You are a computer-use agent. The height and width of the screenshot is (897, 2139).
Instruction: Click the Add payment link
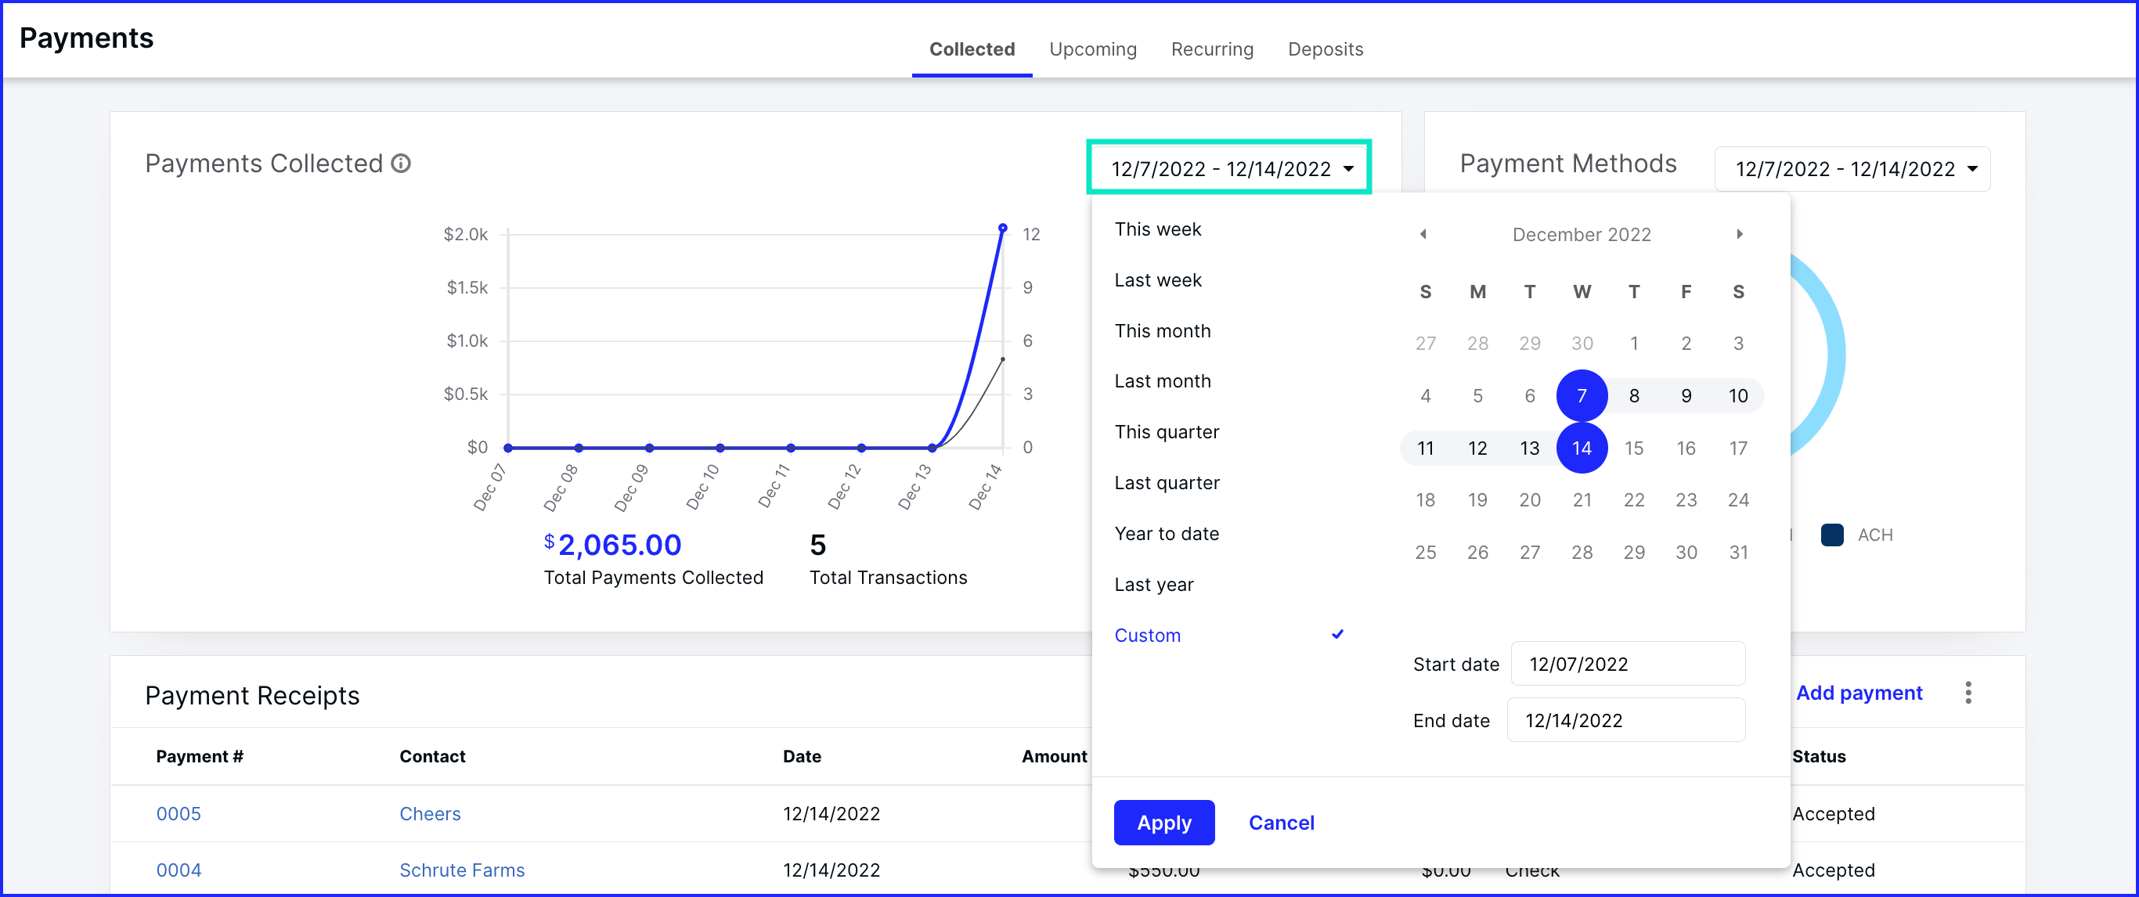[1859, 693]
